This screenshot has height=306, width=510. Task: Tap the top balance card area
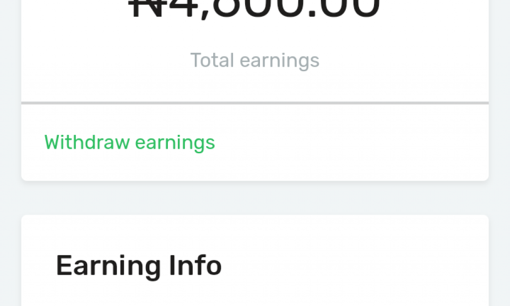(x=255, y=50)
